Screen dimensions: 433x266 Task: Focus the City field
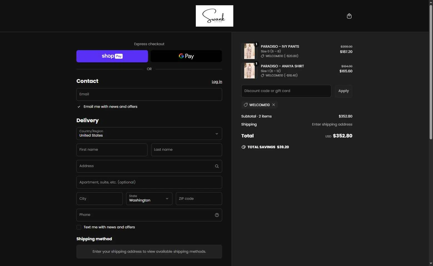pyautogui.click(x=99, y=199)
